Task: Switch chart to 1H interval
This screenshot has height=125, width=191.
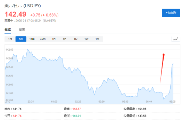Action: click(x=54, y=39)
